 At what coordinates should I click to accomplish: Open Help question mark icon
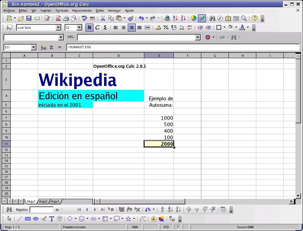pyautogui.click(x=255, y=18)
